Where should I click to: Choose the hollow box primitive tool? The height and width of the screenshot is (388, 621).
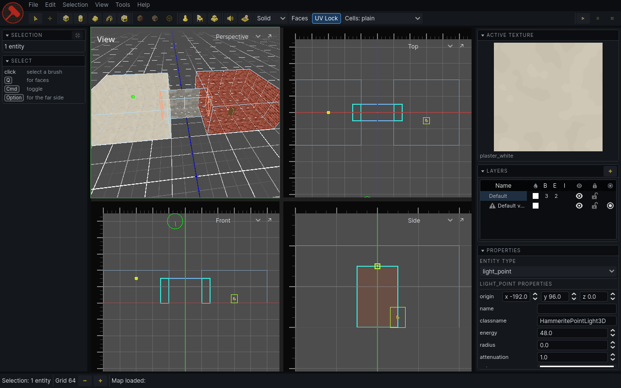(124, 18)
